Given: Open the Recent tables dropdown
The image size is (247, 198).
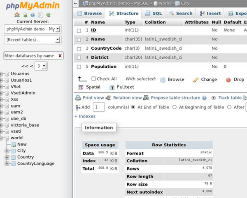Looking at the screenshot, I should [x=33, y=39].
